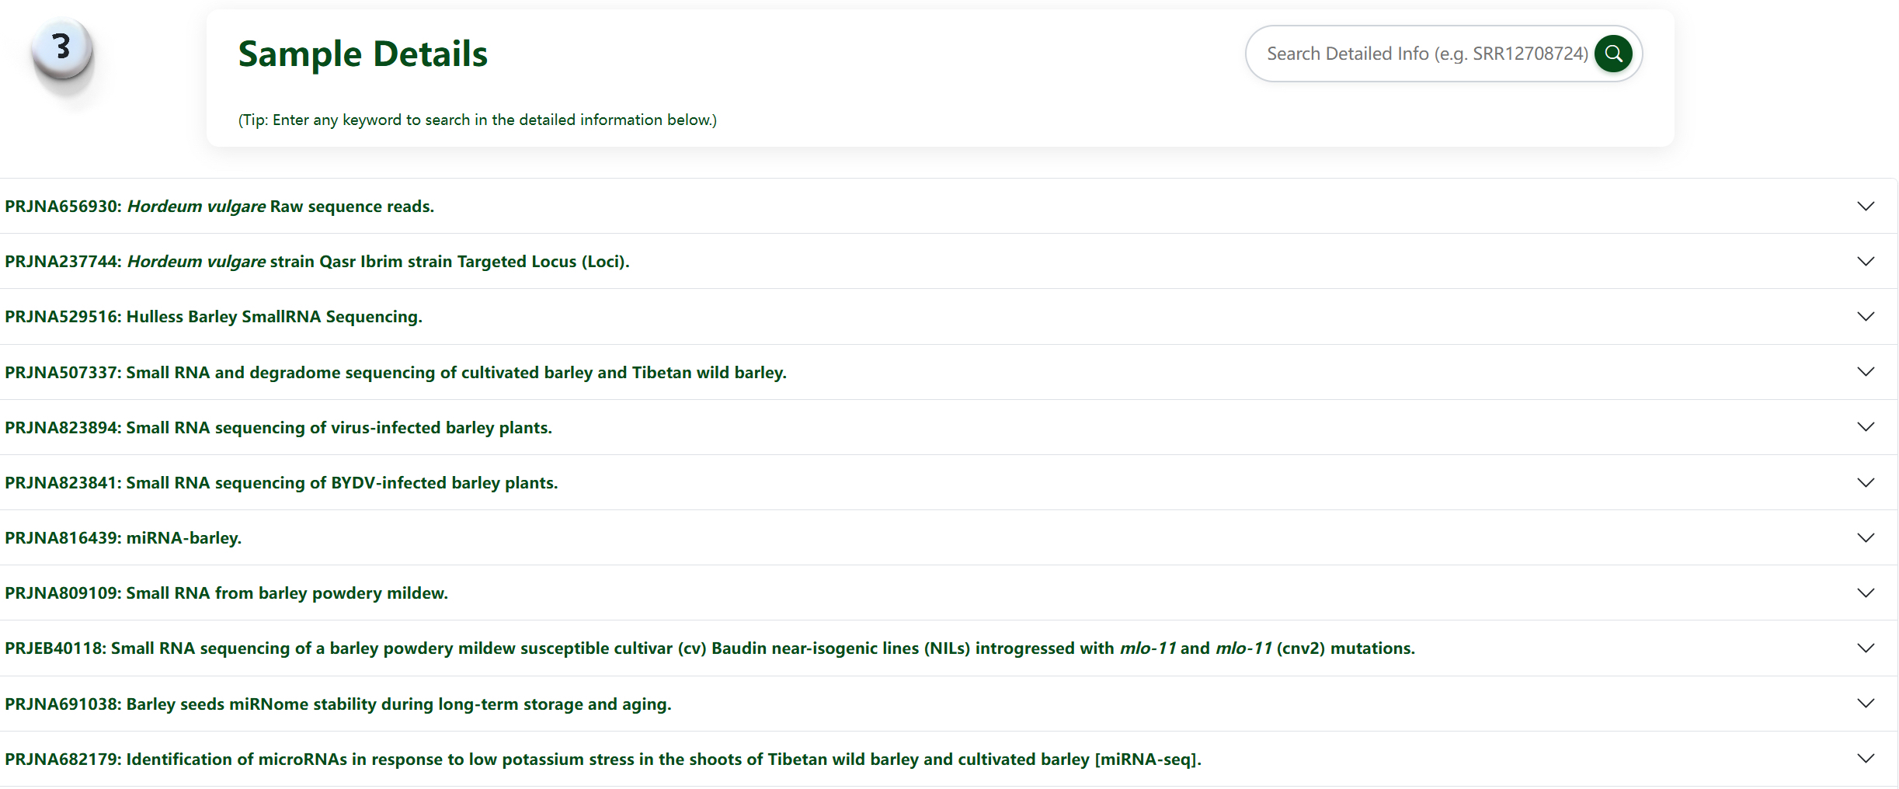Expand PRJEB40118 Baudin NILs chevron

tap(1866, 648)
